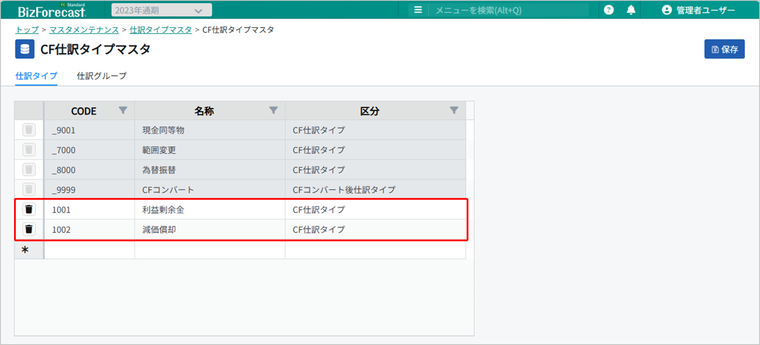This screenshot has height=345, width=760.
Task: Open the help question mark icon
Action: (x=609, y=10)
